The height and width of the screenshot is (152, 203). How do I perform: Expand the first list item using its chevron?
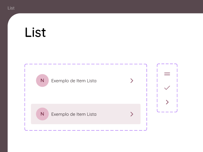[x=132, y=80]
